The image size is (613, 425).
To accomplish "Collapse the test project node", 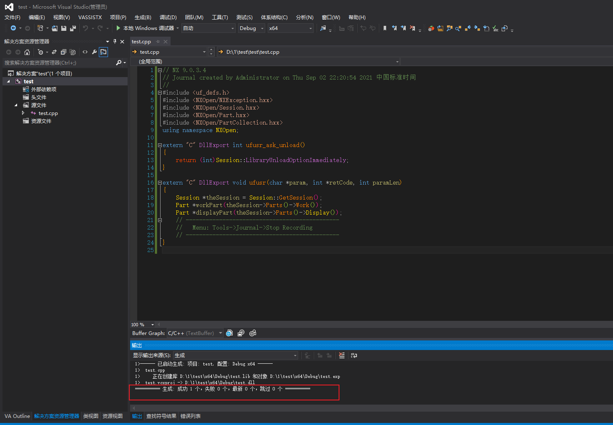I will coord(8,81).
